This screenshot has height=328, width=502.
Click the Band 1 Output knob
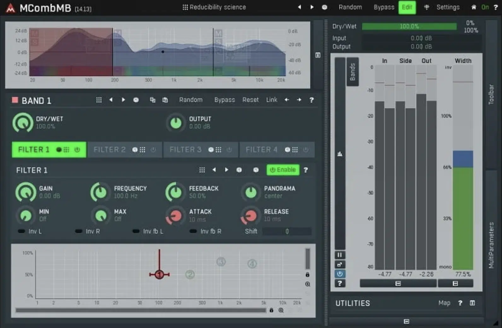tap(176, 123)
